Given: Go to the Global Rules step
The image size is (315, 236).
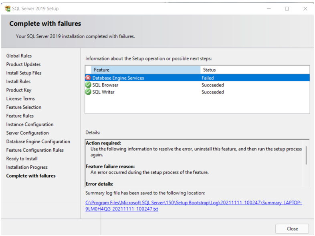Looking at the screenshot, I should (19, 56).
